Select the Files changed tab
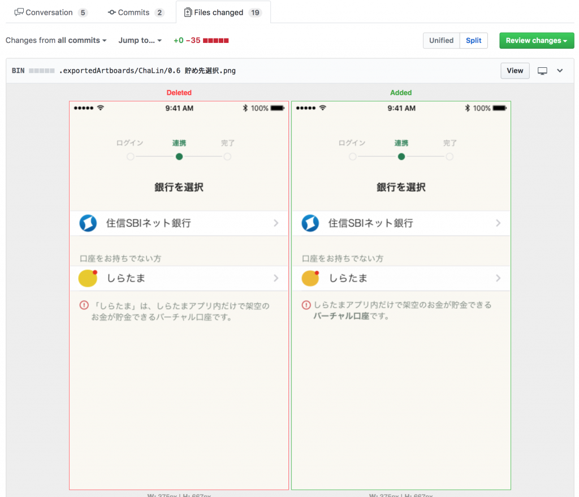Screen dimensions: 579x497 (223, 12)
